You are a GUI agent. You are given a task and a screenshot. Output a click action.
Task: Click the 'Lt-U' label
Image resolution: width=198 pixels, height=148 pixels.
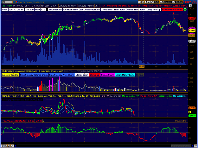tap(43, 9)
